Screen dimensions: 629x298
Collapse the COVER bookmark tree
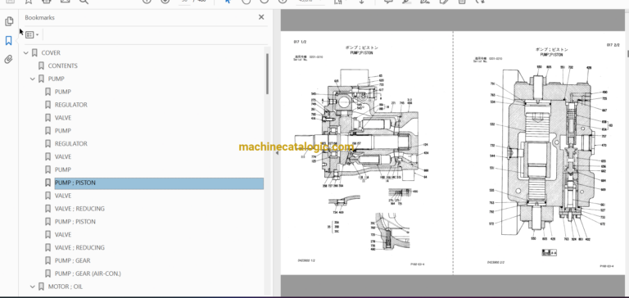click(26, 53)
